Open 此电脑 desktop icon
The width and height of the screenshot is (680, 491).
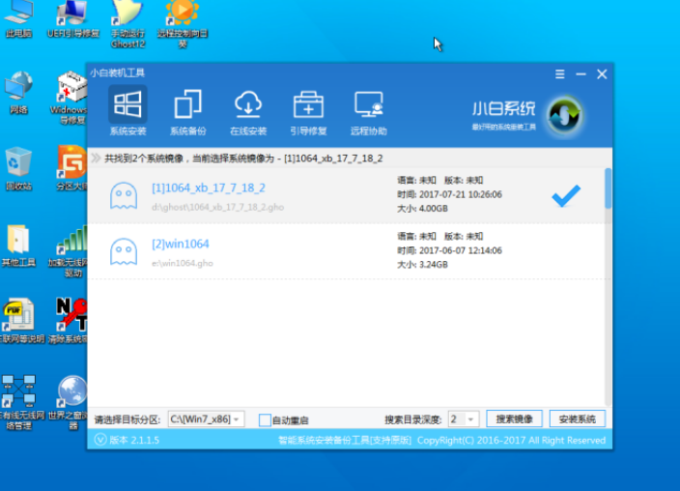[18, 19]
